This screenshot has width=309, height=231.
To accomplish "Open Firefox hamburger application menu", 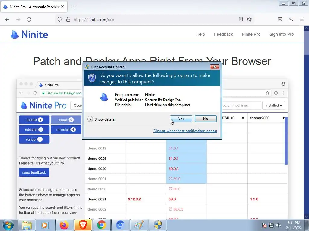I will point(302,19).
